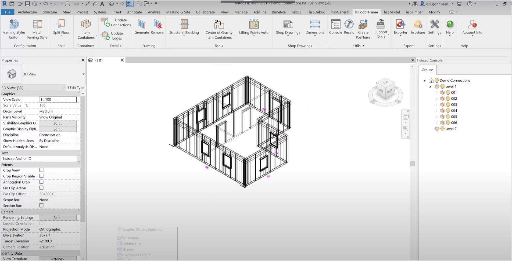
Task: Enable the Far Clip Active checkbox
Action: [41, 188]
